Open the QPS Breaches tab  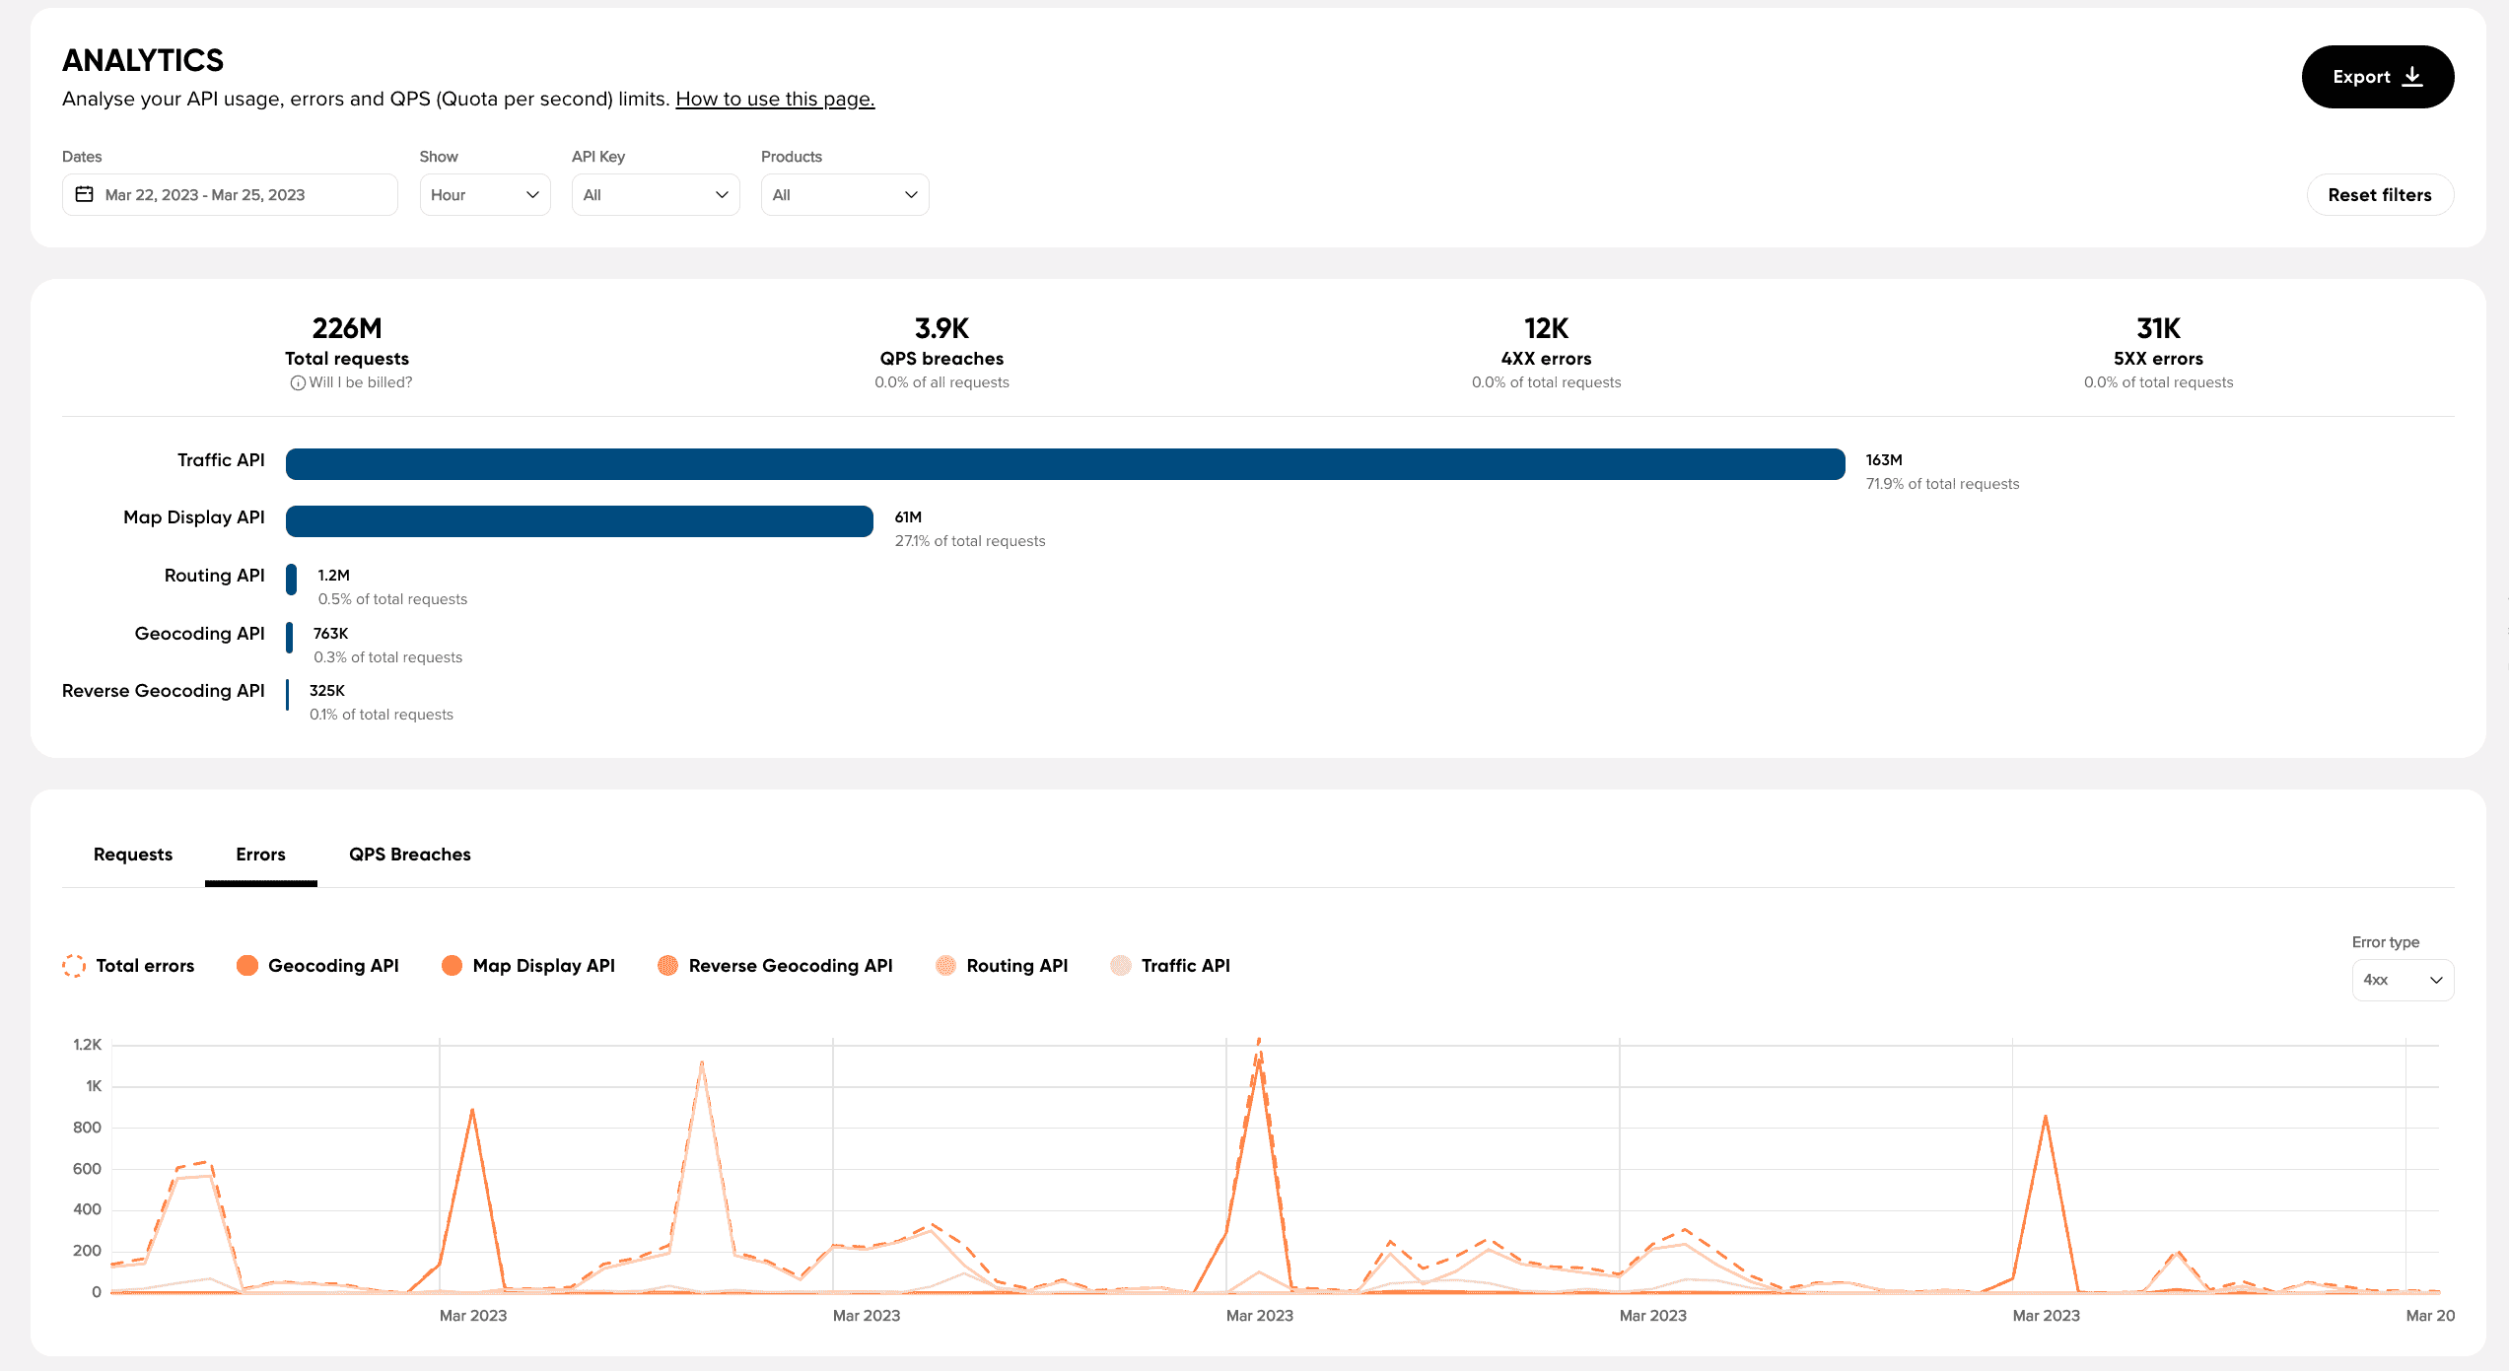pyautogui.click(x=409, y=855)
